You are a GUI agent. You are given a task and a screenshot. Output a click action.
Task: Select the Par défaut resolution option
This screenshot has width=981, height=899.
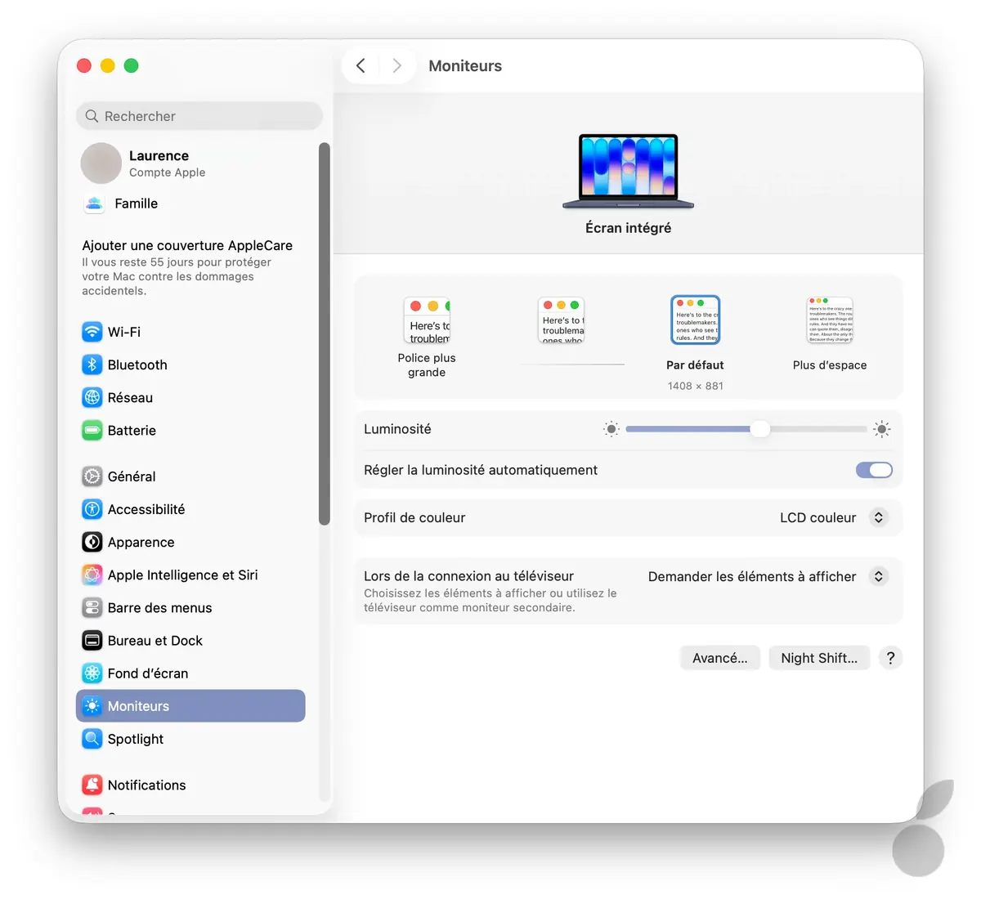(x=695, y=320)
